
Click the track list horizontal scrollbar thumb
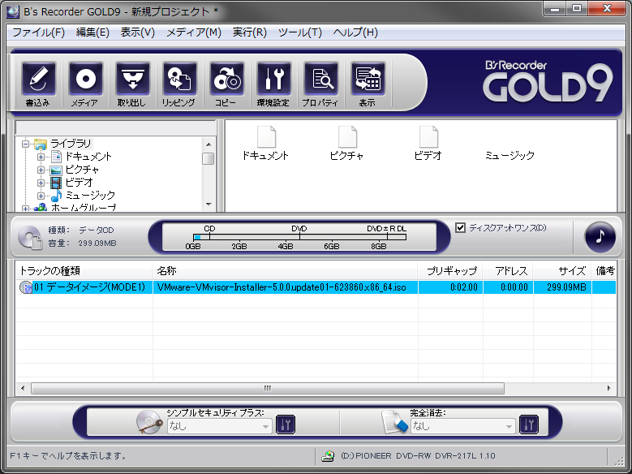pos(268,389)
